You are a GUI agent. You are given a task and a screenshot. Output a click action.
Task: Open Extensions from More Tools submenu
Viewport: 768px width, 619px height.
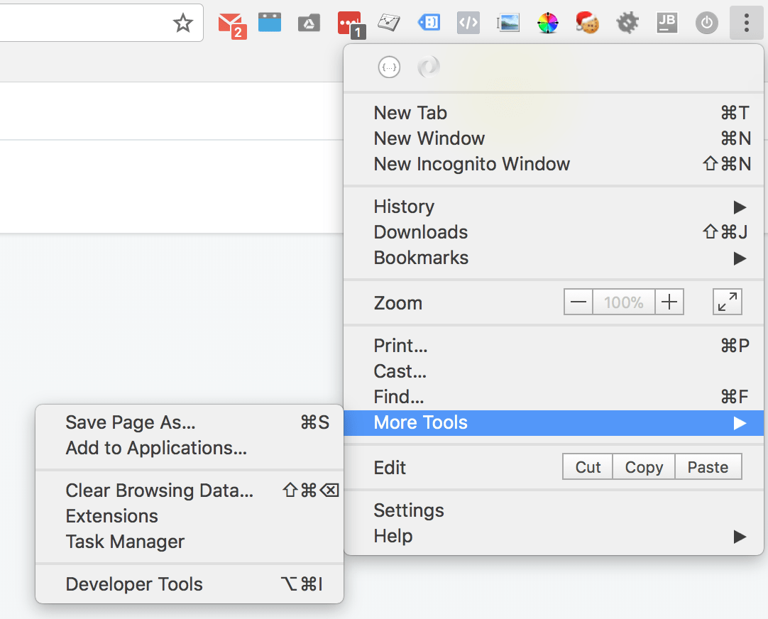click(x=190, y=515)
